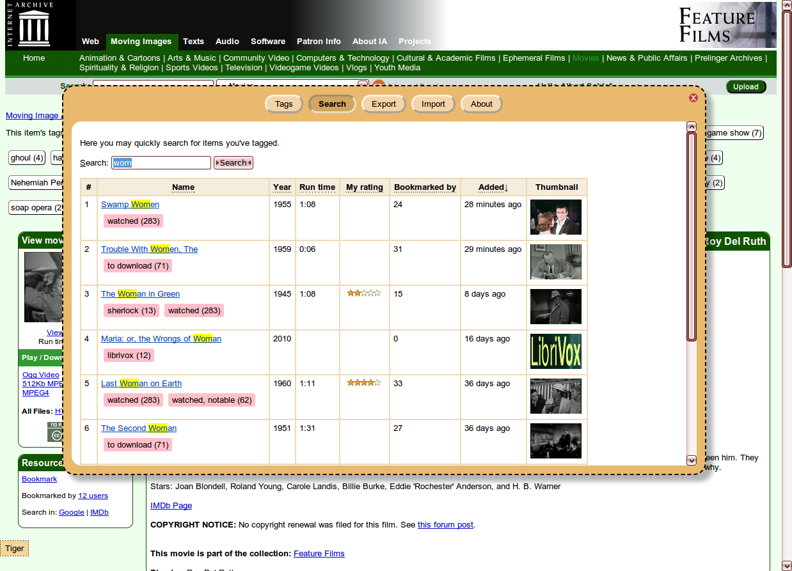Click the green Upload button

[746, 86]
